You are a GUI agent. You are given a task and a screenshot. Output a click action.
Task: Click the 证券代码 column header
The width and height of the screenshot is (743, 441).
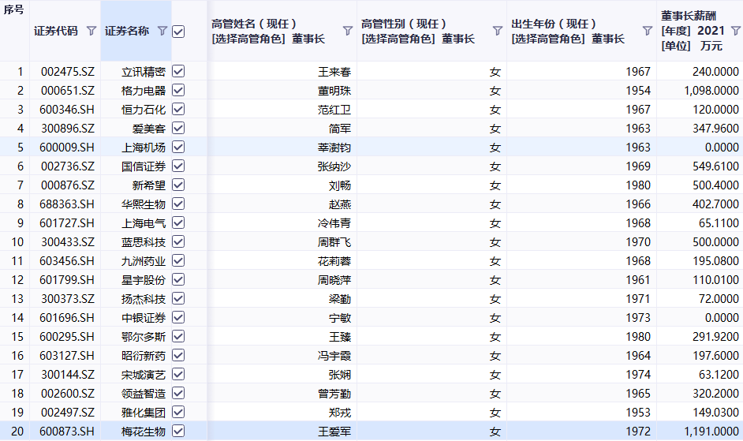point(56,31)
